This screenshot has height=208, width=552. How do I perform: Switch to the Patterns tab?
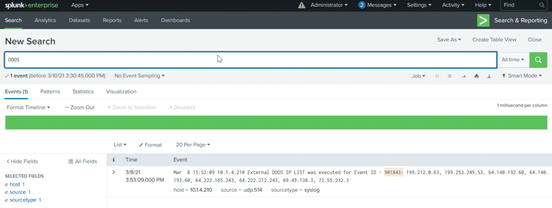point(50,91)
